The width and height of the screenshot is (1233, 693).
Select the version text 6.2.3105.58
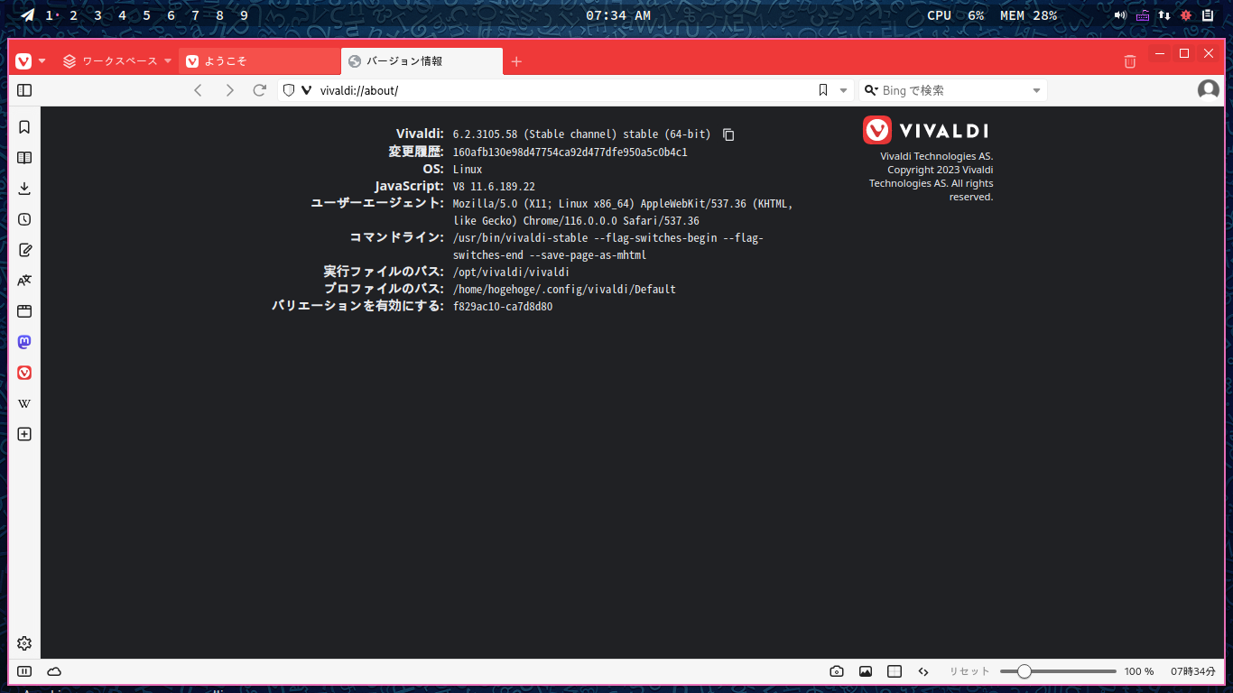coord(486,134)
